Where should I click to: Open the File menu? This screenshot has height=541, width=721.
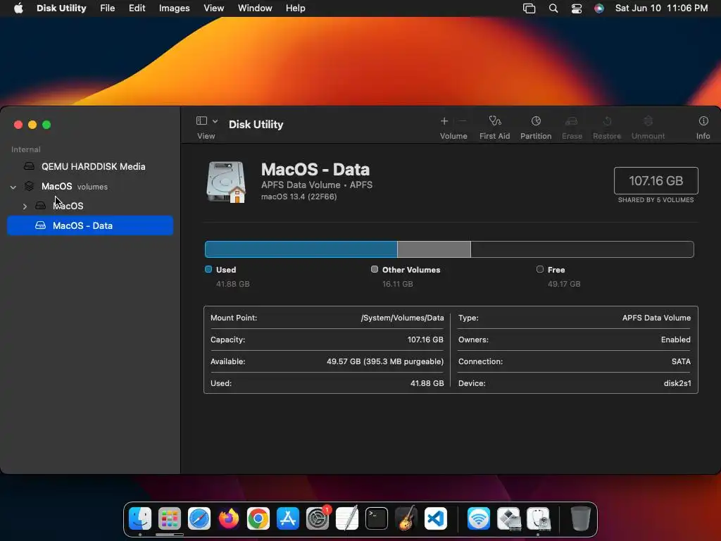click(107, 8)
